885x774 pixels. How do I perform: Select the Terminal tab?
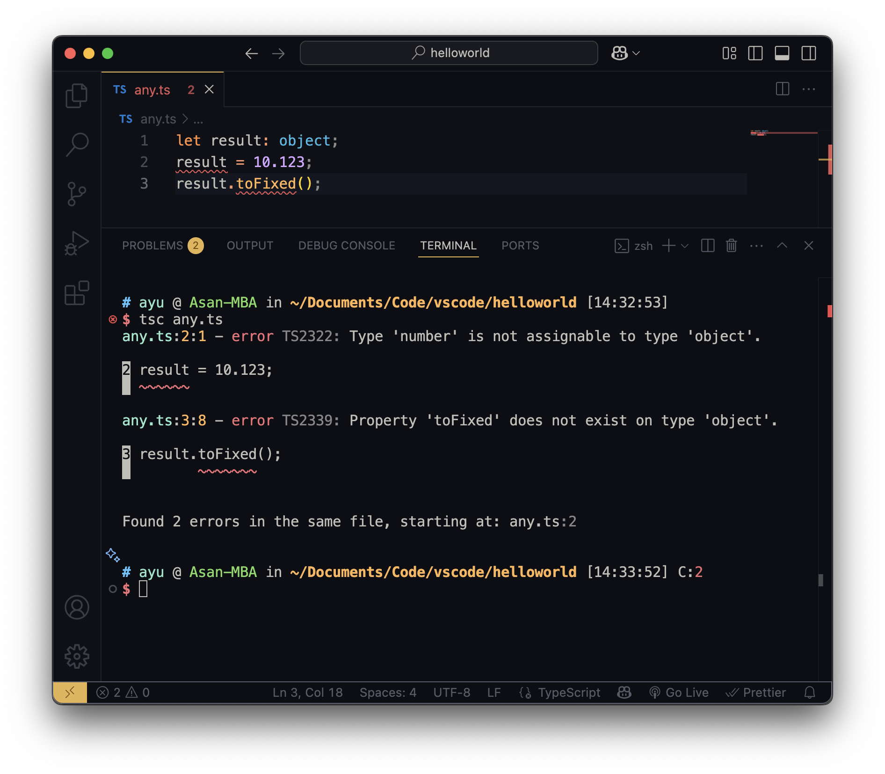pyautogui.click(x=448, y=246)
